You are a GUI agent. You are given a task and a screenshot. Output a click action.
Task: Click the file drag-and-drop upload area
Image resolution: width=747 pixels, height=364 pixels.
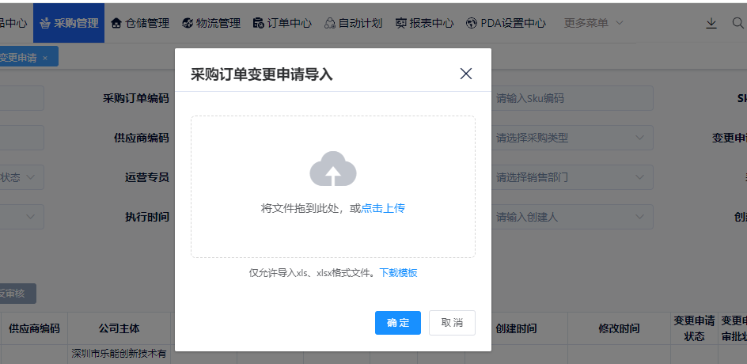tap(333, 187)
